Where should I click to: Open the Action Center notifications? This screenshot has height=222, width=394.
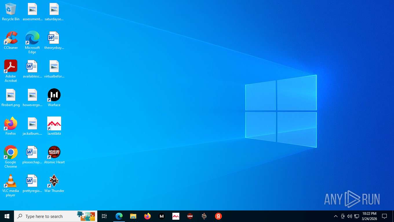[385, 216]
